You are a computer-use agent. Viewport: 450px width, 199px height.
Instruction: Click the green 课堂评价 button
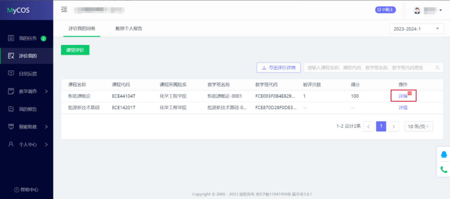click(75, 50)
